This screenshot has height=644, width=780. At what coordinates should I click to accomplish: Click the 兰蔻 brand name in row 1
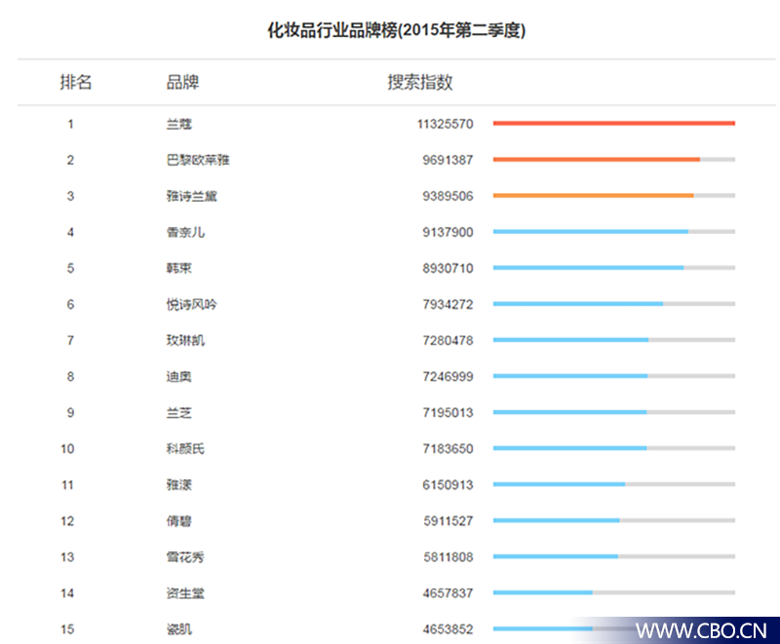(x=178, y=125)
